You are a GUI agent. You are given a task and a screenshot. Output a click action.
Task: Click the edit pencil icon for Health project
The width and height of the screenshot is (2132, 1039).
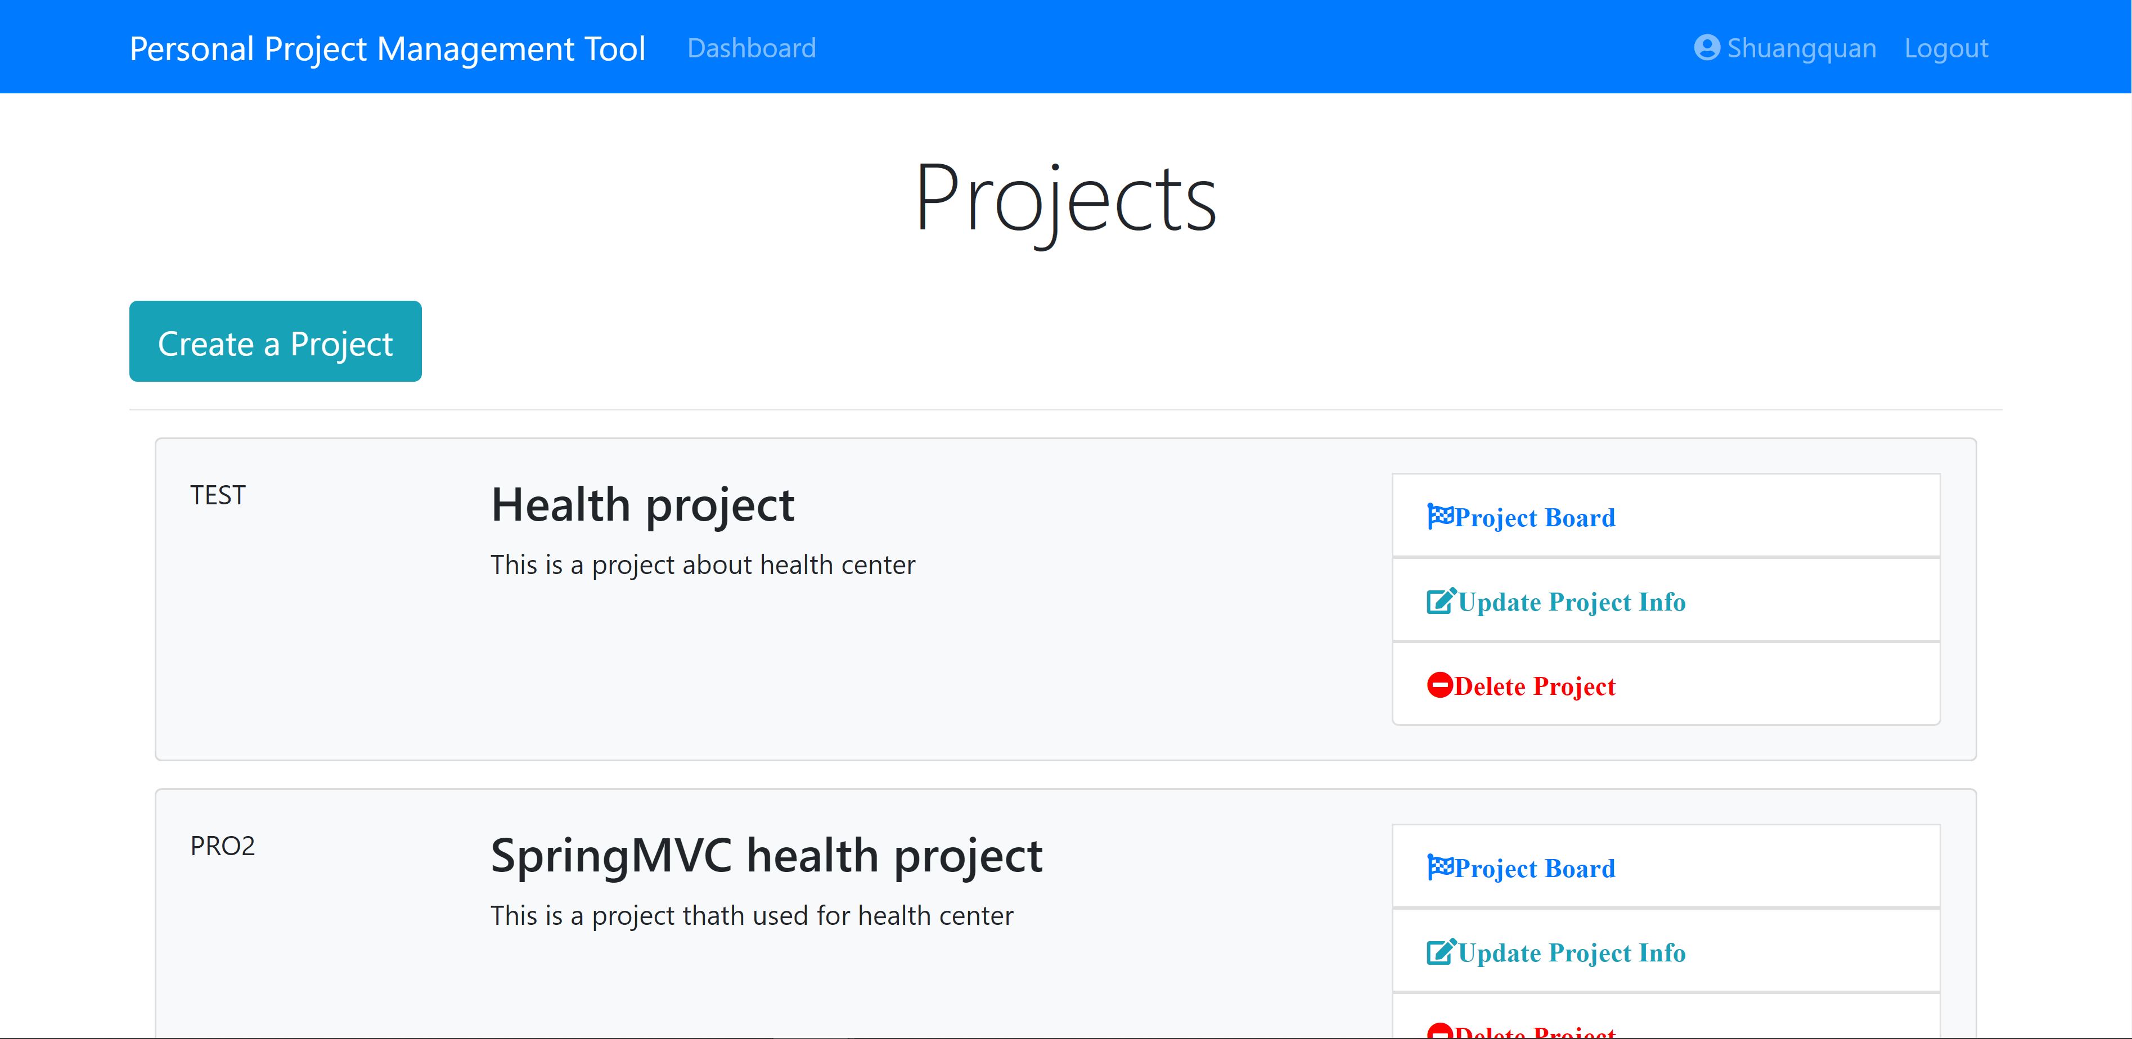1441,600
